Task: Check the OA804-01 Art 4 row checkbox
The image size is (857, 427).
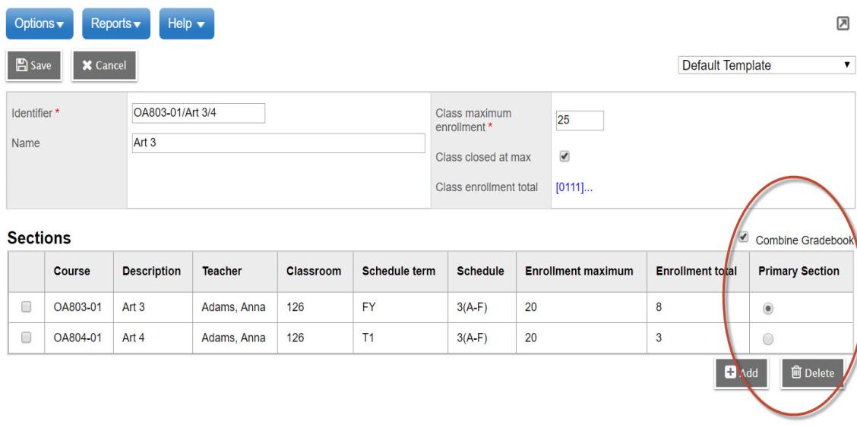Action: point(26,338)
